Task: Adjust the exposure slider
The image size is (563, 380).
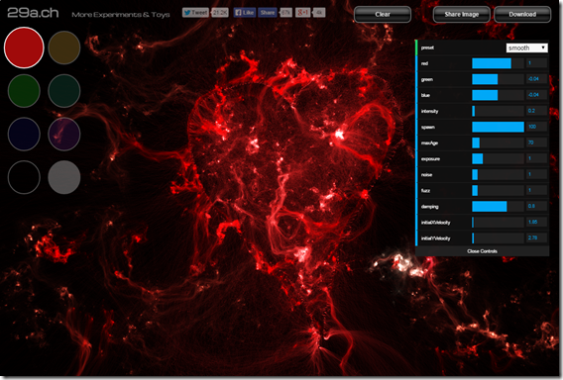Action: click(x=498, y=158)
